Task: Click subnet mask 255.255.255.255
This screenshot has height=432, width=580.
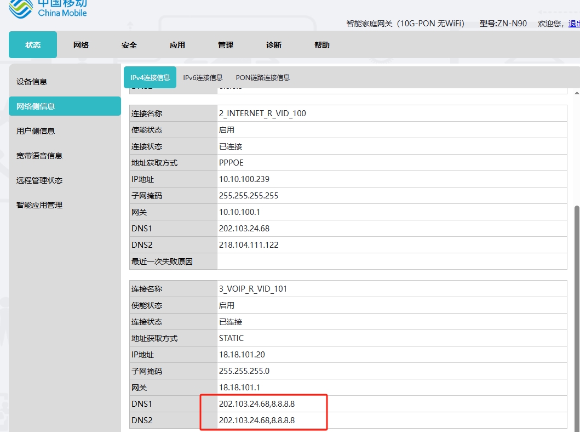Action: pyautogui.click(x=249, y=196)
